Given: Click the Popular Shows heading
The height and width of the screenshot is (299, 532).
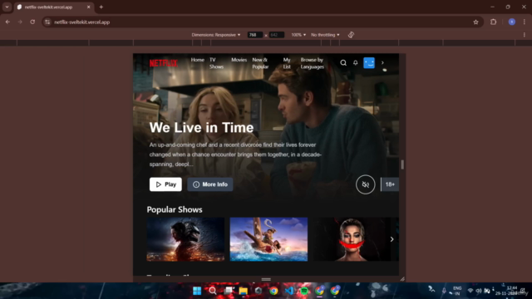Looking at the screenshot, I should [x=175, y=209].
